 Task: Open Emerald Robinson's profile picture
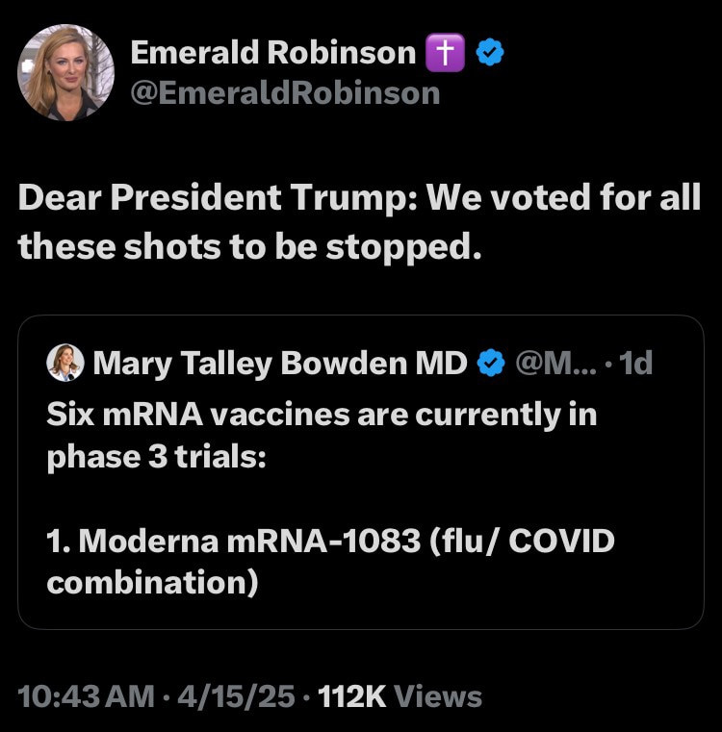point(65,73)
